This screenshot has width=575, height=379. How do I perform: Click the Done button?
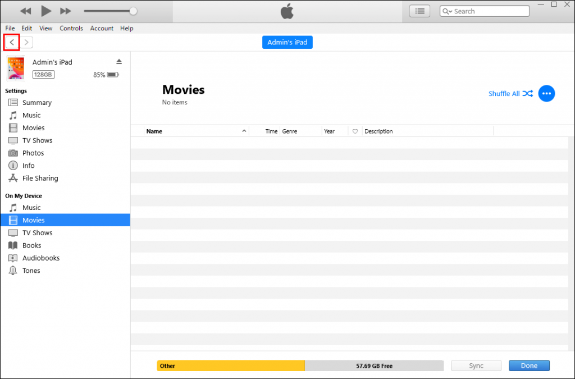click(x=529, y=366)
